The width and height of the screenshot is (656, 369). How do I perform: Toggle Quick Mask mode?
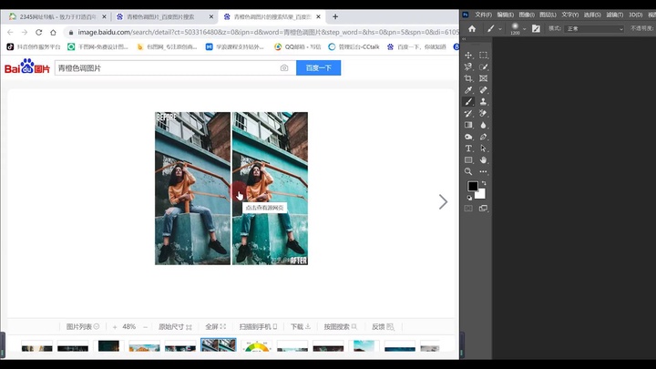click(469, 208)
